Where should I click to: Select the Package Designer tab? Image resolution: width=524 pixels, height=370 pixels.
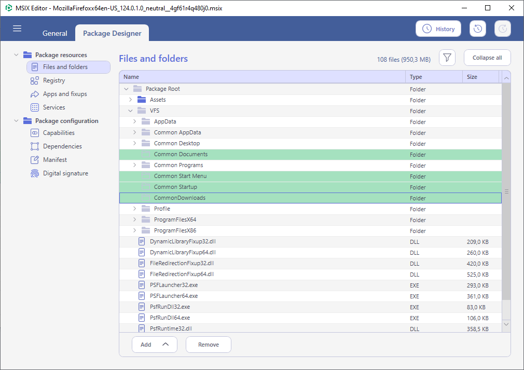point(112,33)
